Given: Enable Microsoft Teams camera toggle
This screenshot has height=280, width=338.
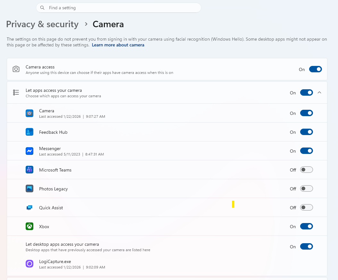Looking at the screenshot, I should click(x=306, y=170).
